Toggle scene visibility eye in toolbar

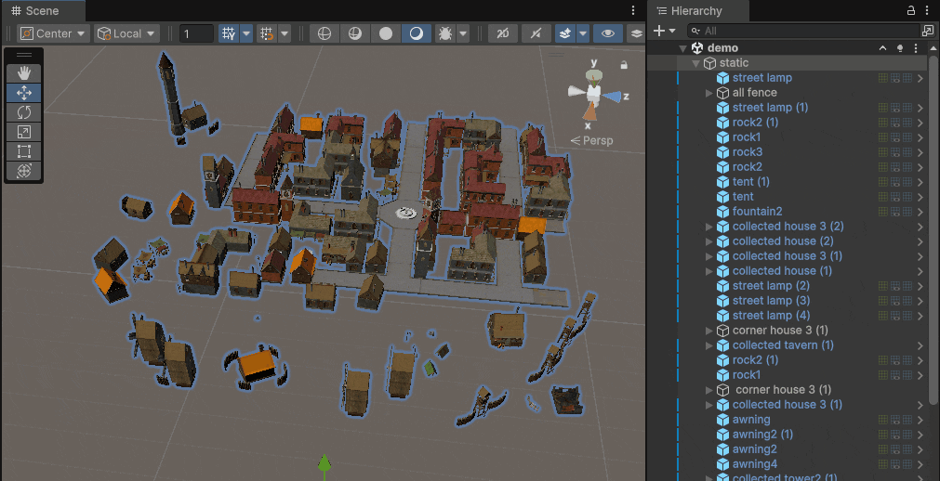click(608, 33)
